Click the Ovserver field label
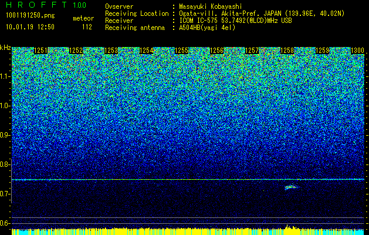 coord(119,6)
